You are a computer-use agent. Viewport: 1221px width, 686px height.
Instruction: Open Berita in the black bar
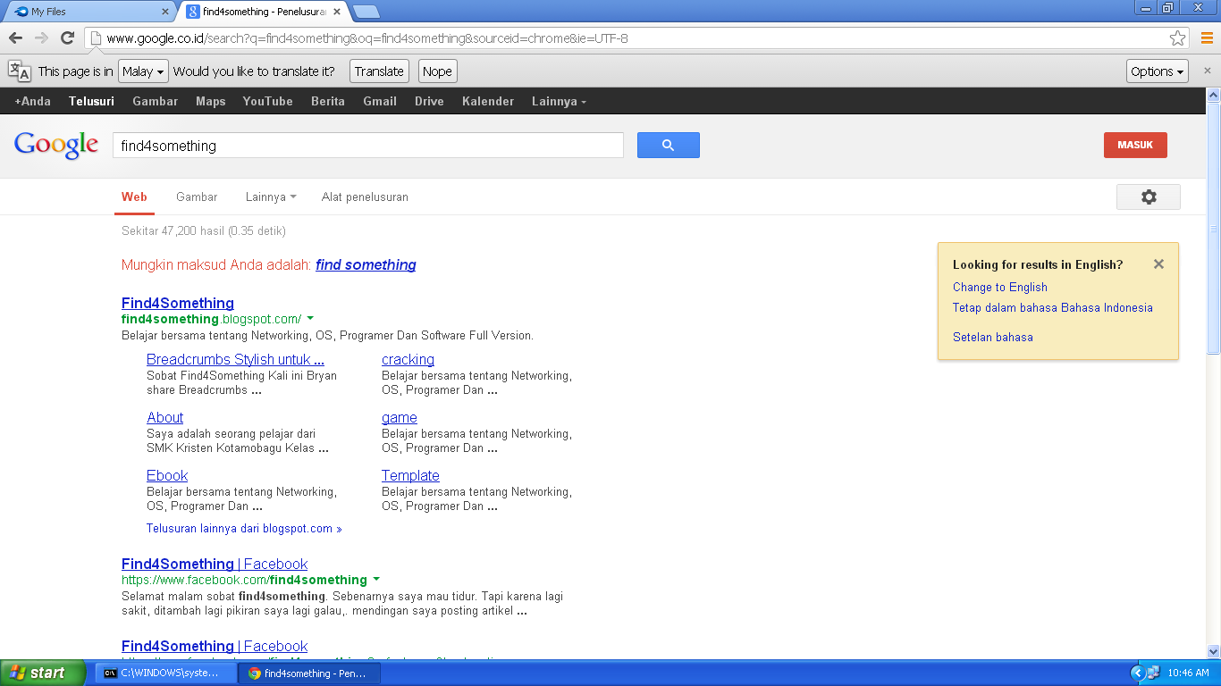pos(328,101)
